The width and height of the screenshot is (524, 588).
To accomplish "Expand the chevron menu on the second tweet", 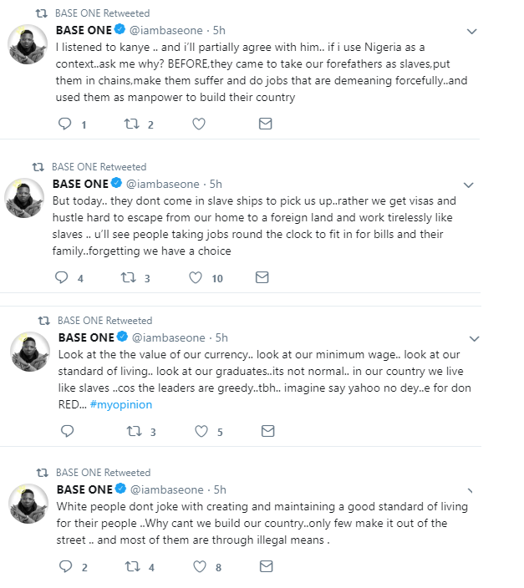I will coord(469,185).
